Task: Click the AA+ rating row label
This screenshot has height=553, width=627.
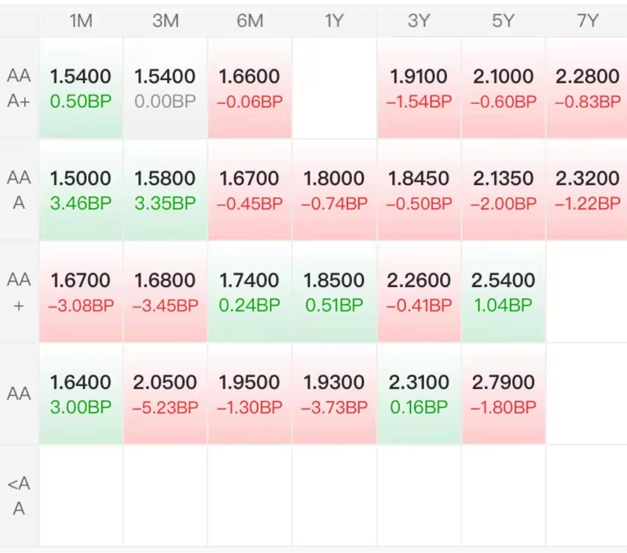Action: (x=19, y=292)
